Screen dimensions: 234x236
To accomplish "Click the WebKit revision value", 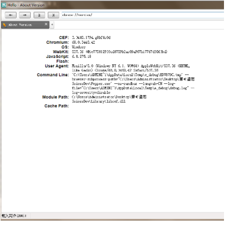I will [x=120, y=52].
